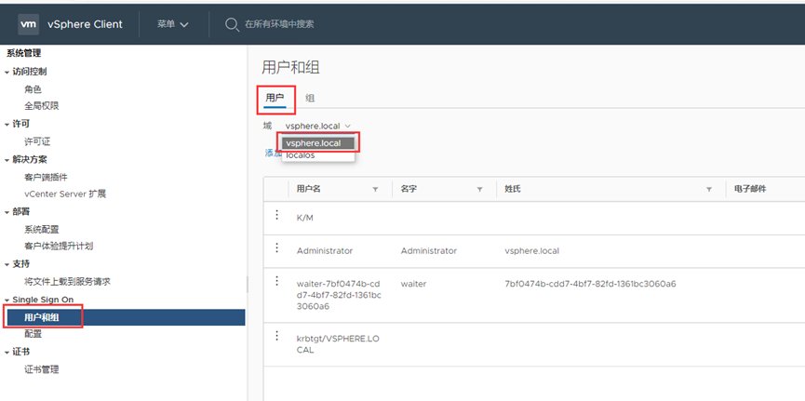
Task: Open 客户体验提升计划 in the sidebar
Action: click(x=59, y=246)
